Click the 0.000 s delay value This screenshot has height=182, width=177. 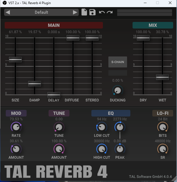(x=54, y=32)
